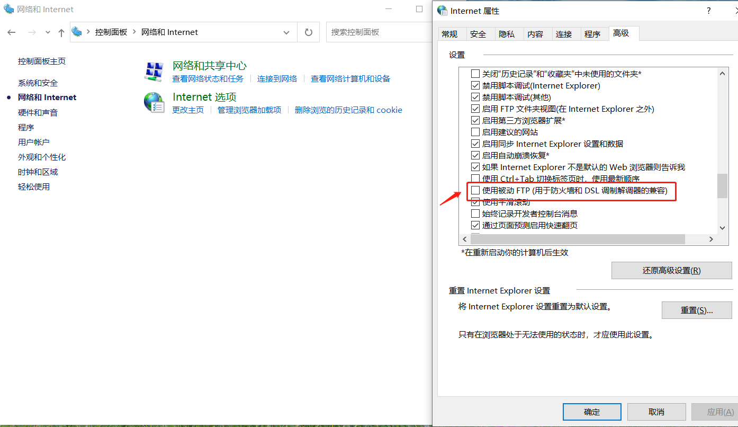Cancel the Internet 属性 dialog with 取消

coord(656,412)
